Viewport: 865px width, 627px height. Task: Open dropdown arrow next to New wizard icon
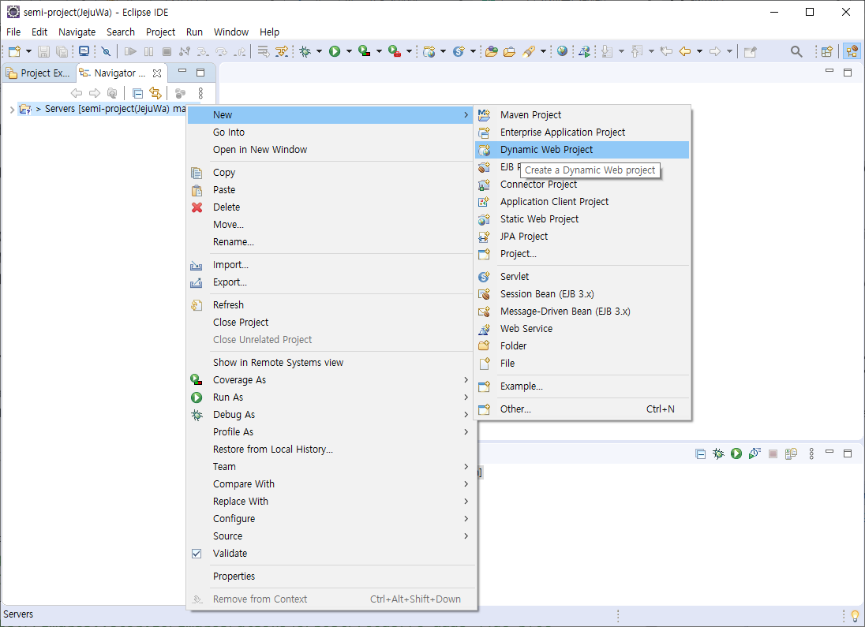tap(28, 51)
